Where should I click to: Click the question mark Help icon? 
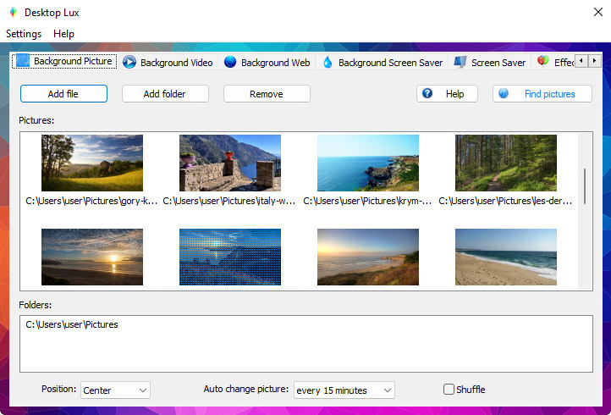pos(427,94)
